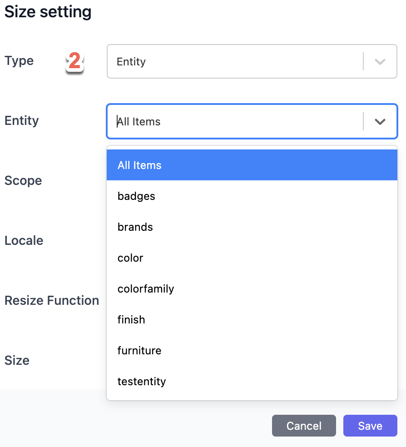Select "All Items" in the dropdown list

point(252,165)
